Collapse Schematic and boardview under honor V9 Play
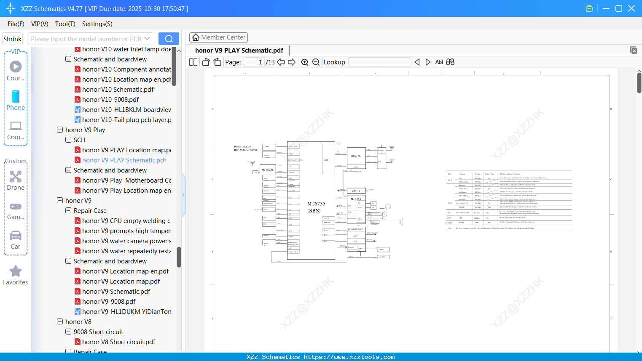This screenshot has height=361, width=642. [68, 170]
